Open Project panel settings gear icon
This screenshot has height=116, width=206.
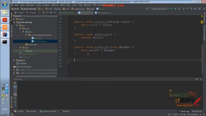[x=51, y=13]
